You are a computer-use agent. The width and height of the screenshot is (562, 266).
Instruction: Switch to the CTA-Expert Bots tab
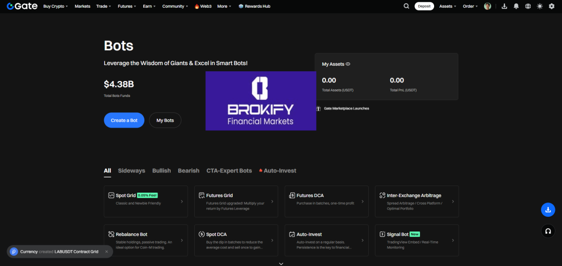pos(229,171)
